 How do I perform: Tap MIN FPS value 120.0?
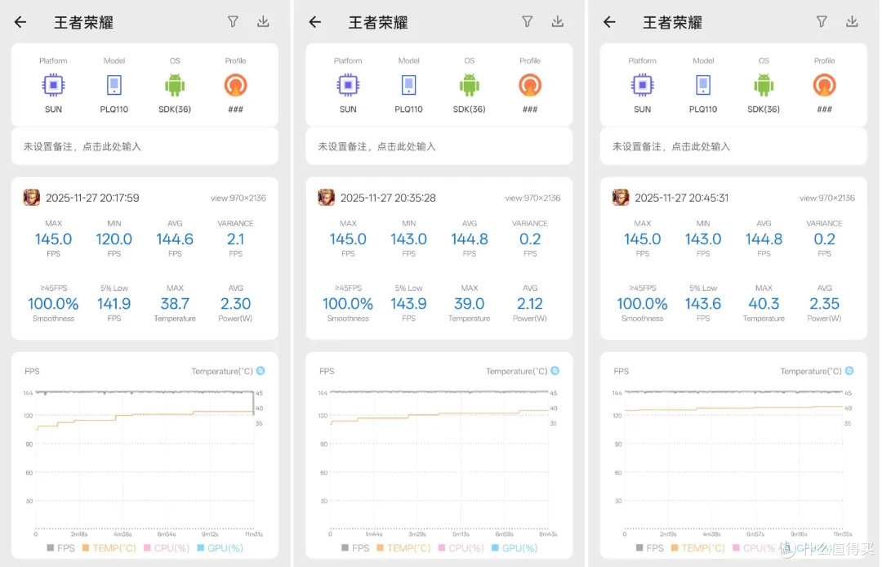tap(114, 239)
